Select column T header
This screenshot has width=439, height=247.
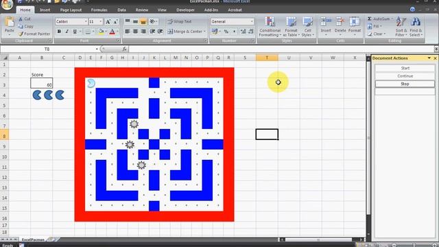tap(267, 58)
